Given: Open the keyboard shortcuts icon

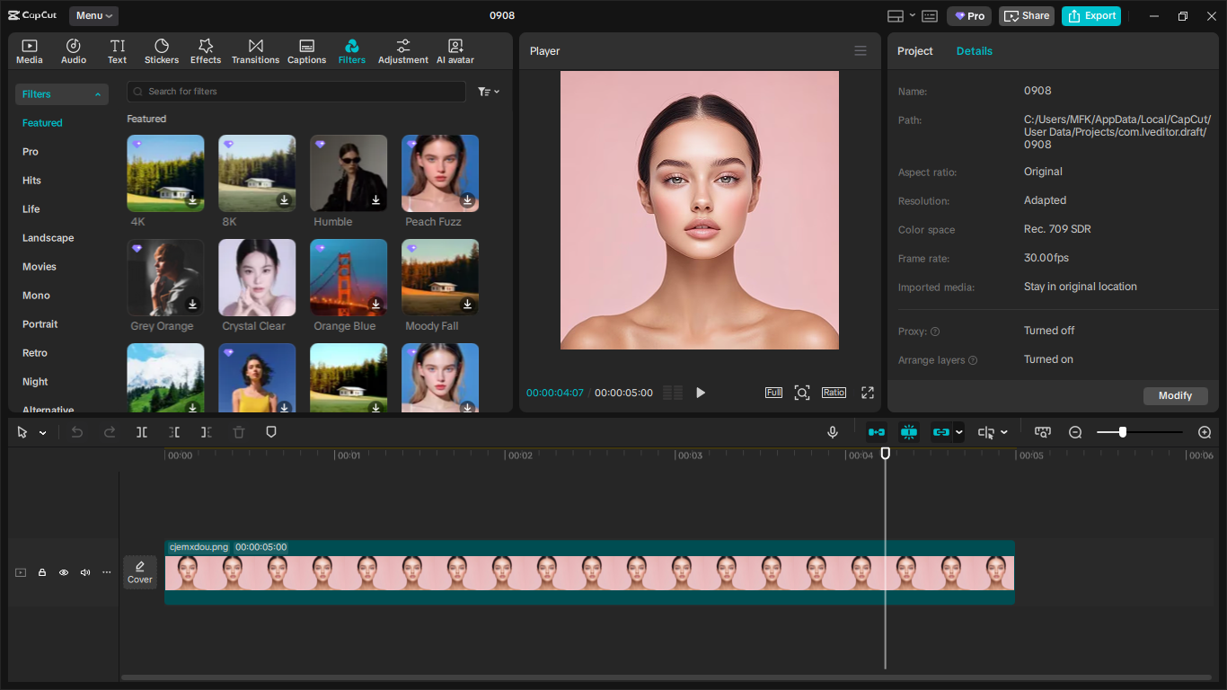Looking at the screenshot, I should click(x=930, y=16).
